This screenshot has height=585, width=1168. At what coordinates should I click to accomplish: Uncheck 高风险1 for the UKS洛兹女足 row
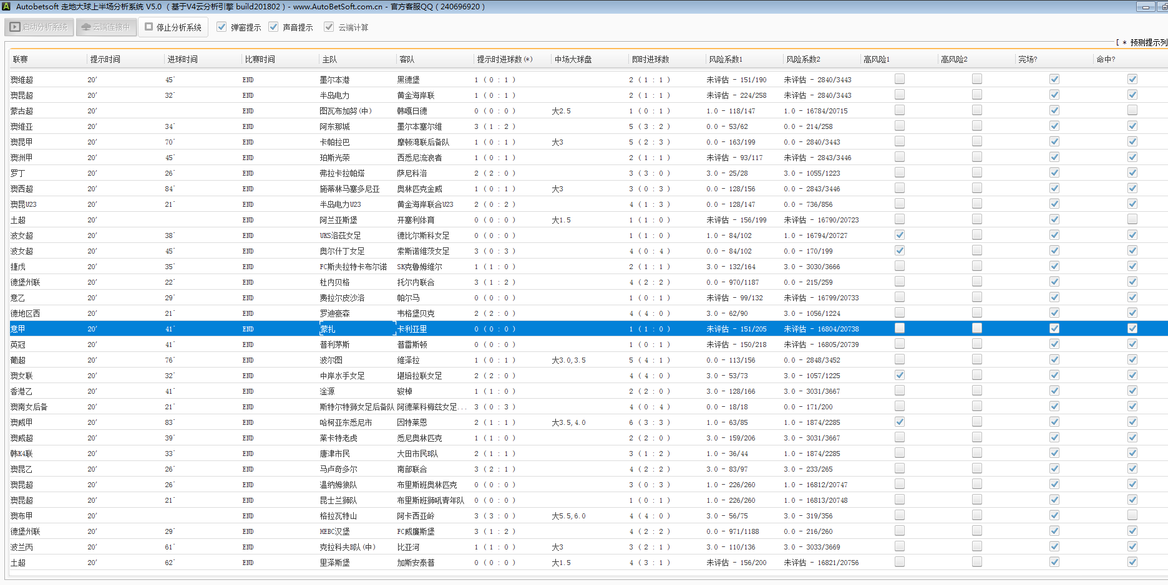(x=899, y=235)
